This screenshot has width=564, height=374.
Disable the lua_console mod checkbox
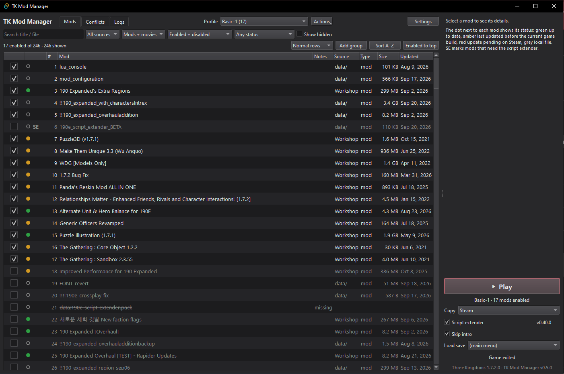coord(14,66)
